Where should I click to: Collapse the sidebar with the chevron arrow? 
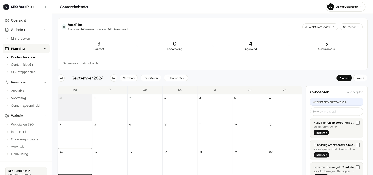(x=45, y=7)
